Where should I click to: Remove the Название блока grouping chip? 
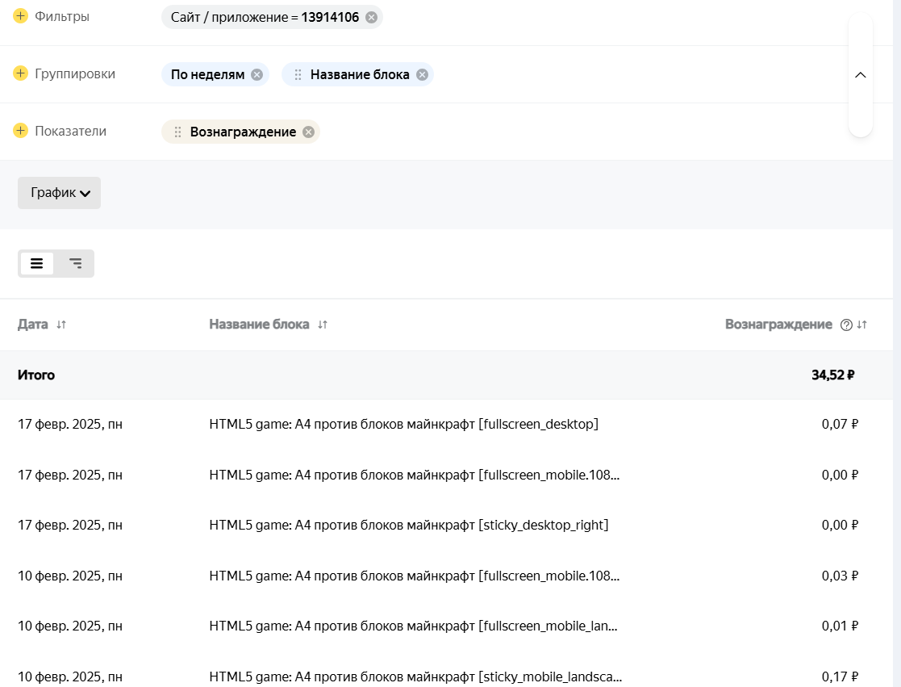point(422,74)
